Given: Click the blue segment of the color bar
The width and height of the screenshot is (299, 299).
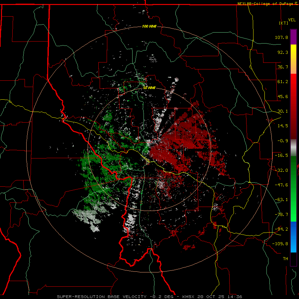Looking at the screenshot, I should (293, 237).
